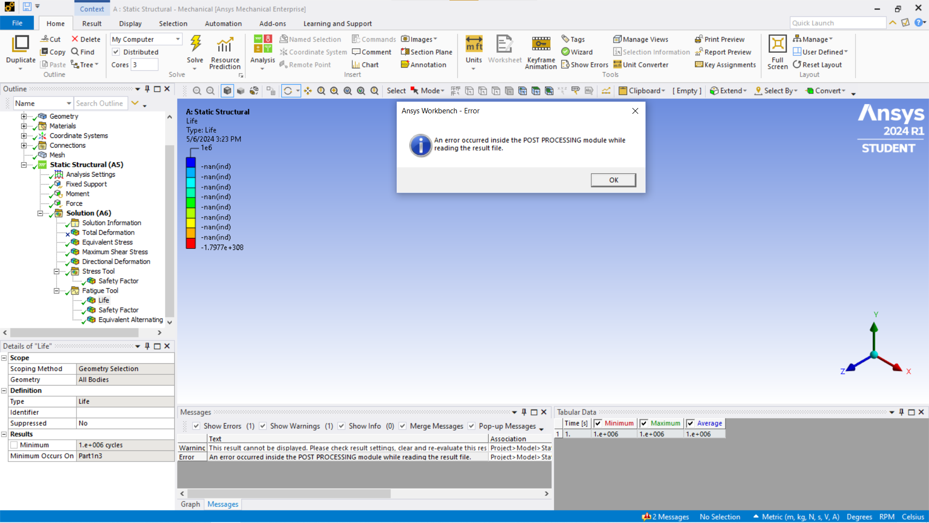
Task: Open Keyframe Animation tool
Action: pos(540,45)
